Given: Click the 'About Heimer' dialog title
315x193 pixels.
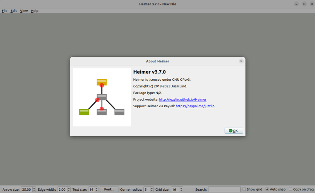Looking at the screenshot, I should pos(158,61).
